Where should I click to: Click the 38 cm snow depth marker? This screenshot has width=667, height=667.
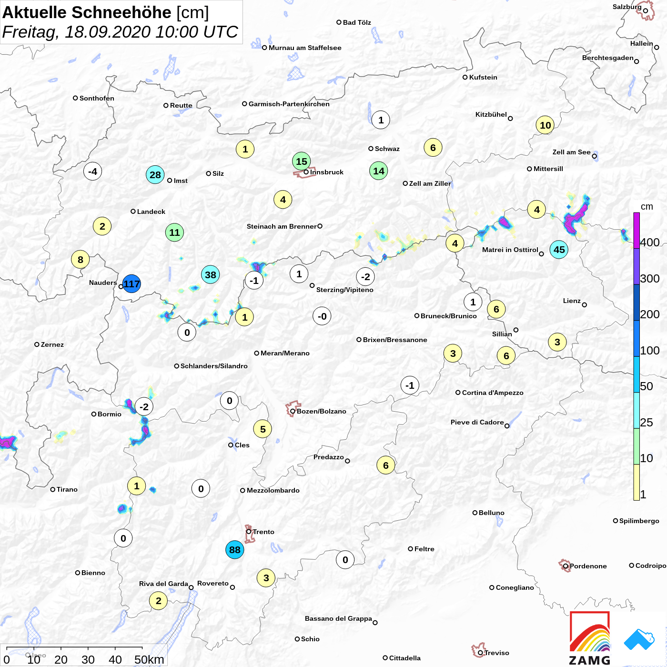tap(210, 274)
